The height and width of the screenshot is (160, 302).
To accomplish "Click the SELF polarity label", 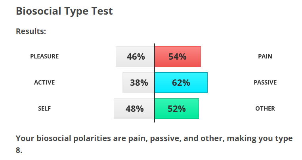I will pos(44,109).
